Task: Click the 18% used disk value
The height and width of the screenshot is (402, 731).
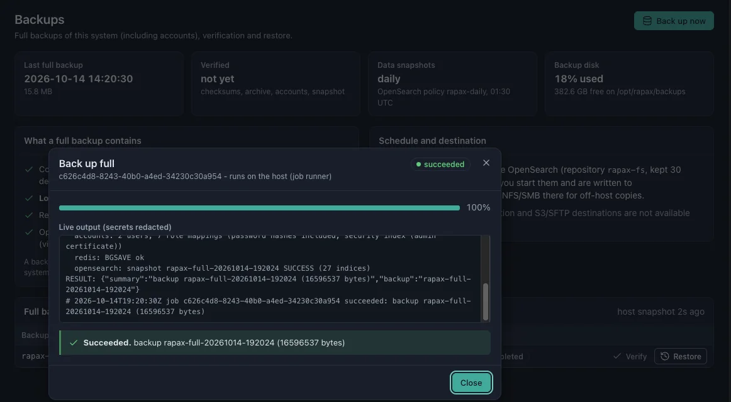Action: click(x=579, y=79)
